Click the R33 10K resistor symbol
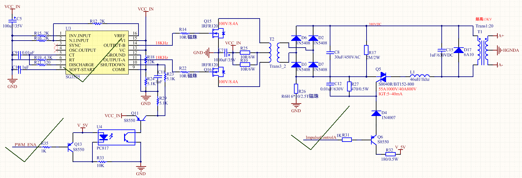Image resolution: width=522 pixels, height=178 pixels. point(101,162)
